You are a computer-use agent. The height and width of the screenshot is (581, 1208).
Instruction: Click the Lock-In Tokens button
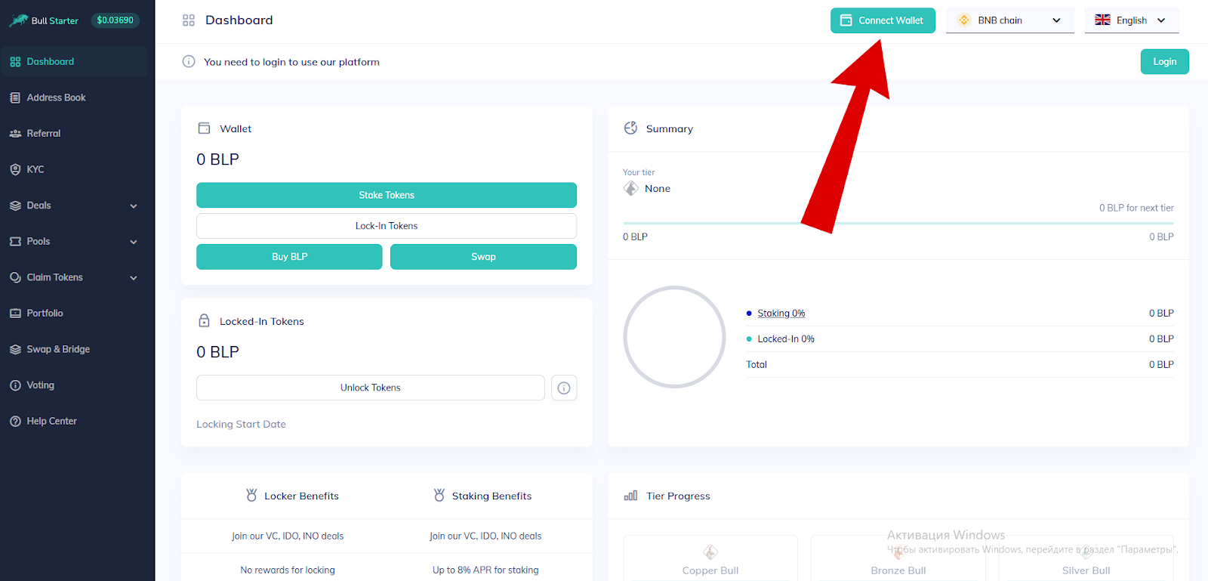387,226
